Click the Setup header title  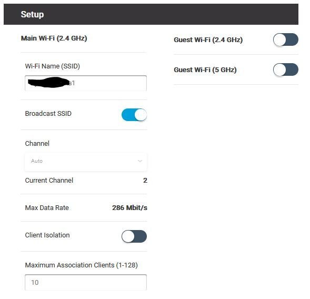click(32, 14)
